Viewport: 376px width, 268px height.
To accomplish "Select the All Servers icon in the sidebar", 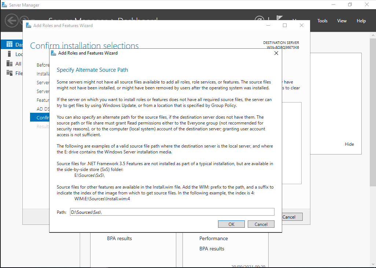I will [10, 63].
